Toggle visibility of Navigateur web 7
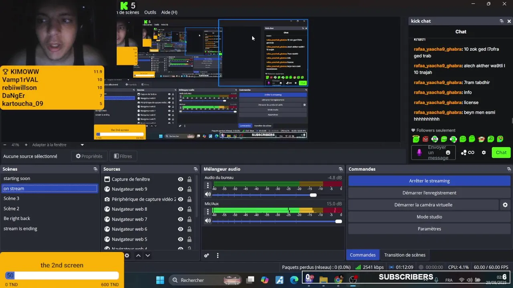This screenshot has height=288, width=513. click(180, 219)
